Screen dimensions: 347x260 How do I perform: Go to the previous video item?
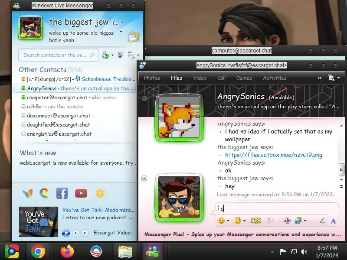click(x=75, y=233)
